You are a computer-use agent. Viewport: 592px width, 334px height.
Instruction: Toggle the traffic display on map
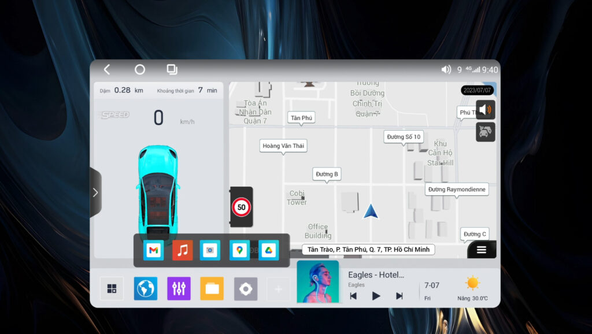[486, 132]
